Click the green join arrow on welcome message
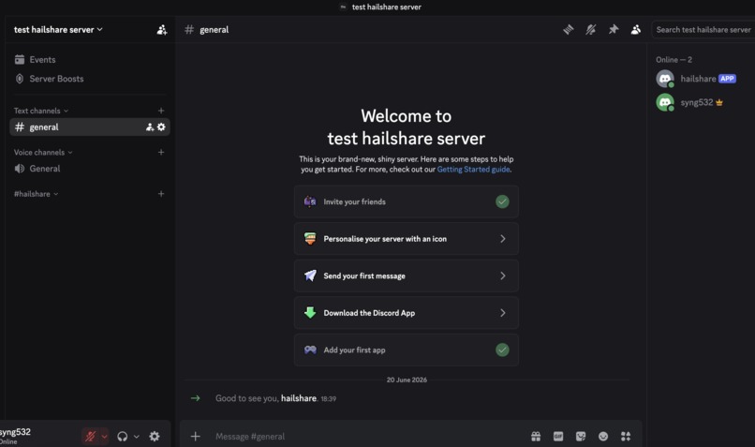Viewport: 755px width, 447px height. coord(195,398)
